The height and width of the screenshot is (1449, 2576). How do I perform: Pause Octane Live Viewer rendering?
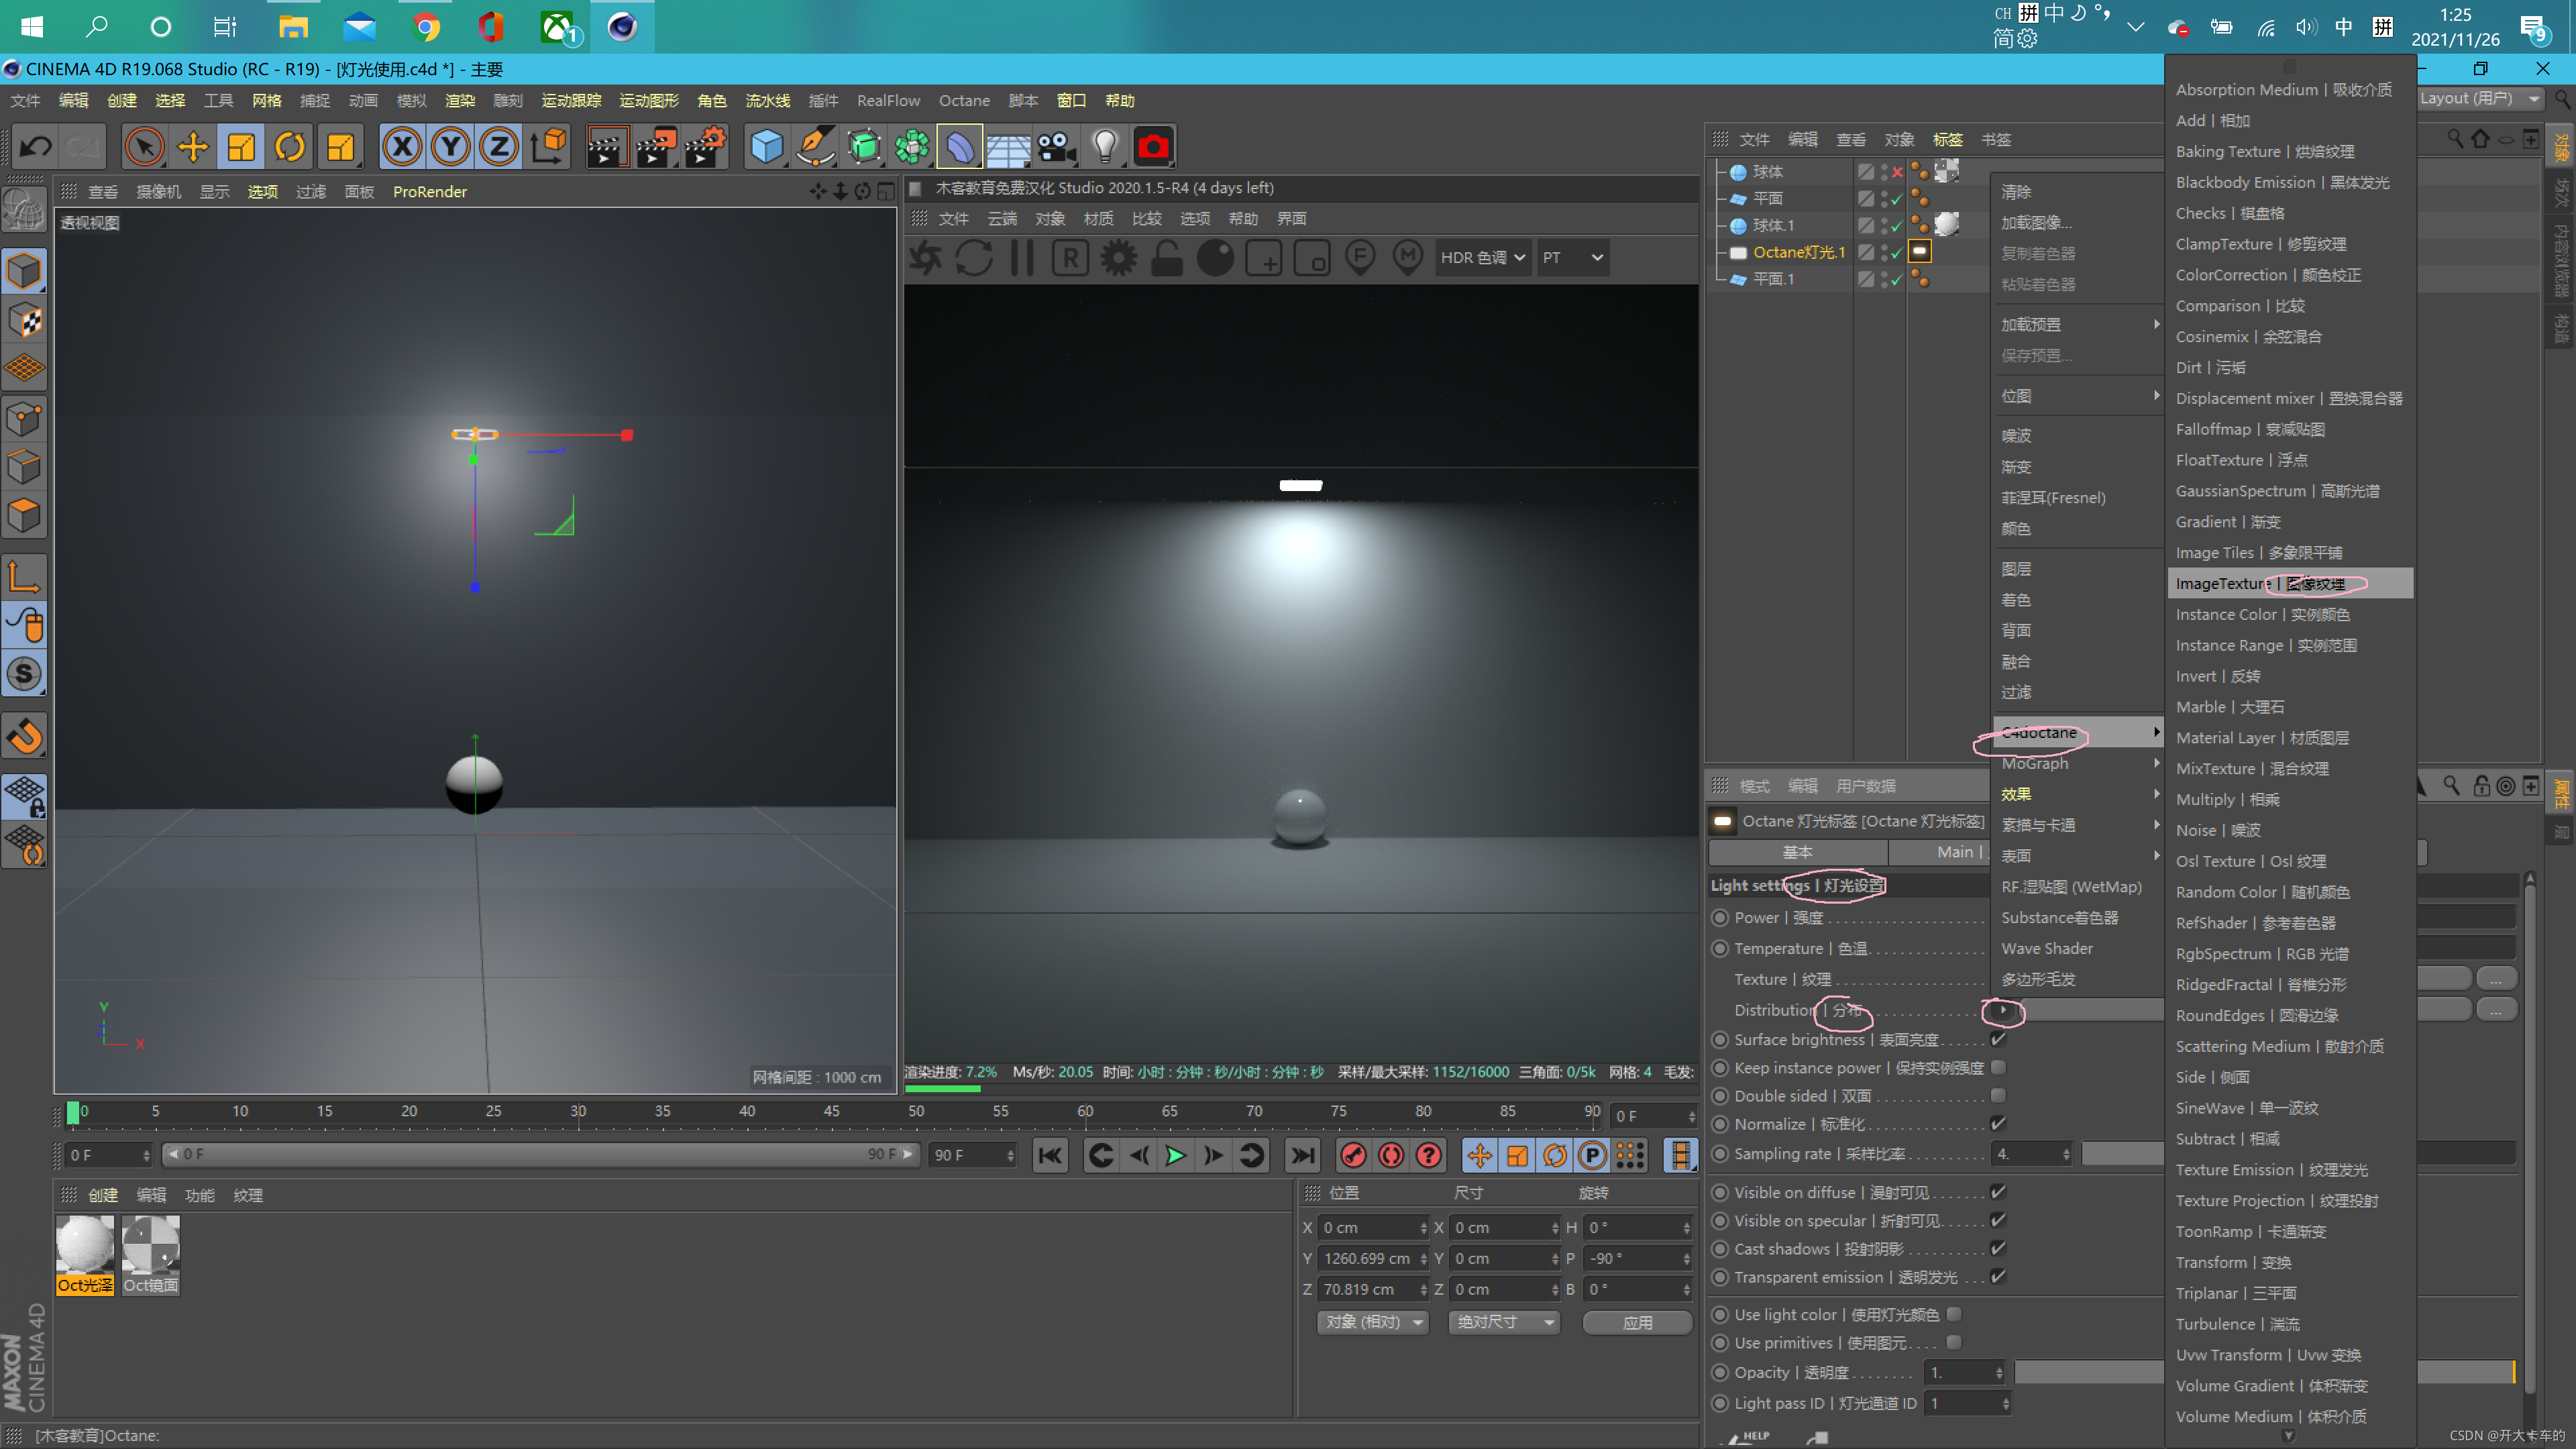click(1021, 258)
